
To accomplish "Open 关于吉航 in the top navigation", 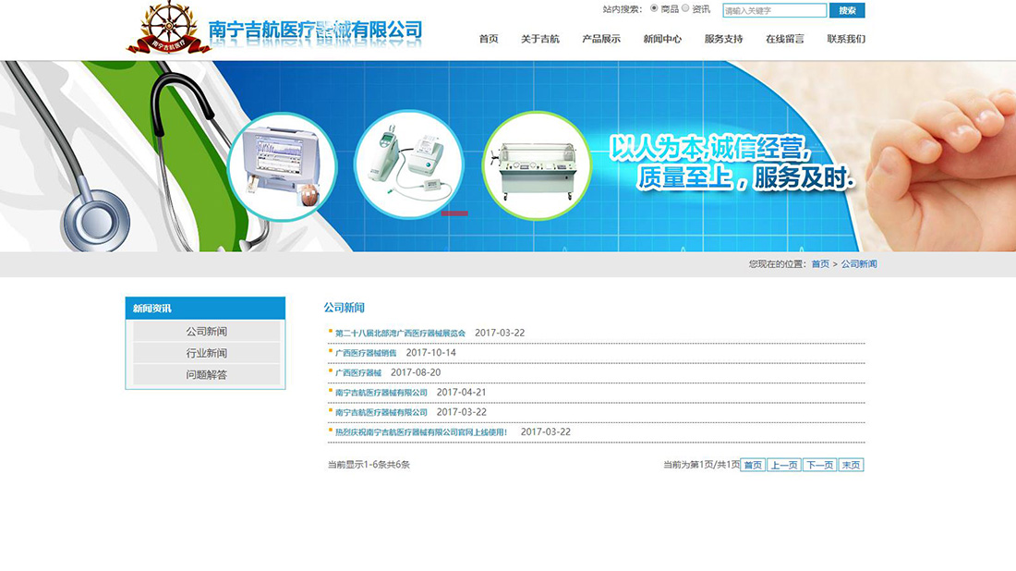I will click(539, 39).
